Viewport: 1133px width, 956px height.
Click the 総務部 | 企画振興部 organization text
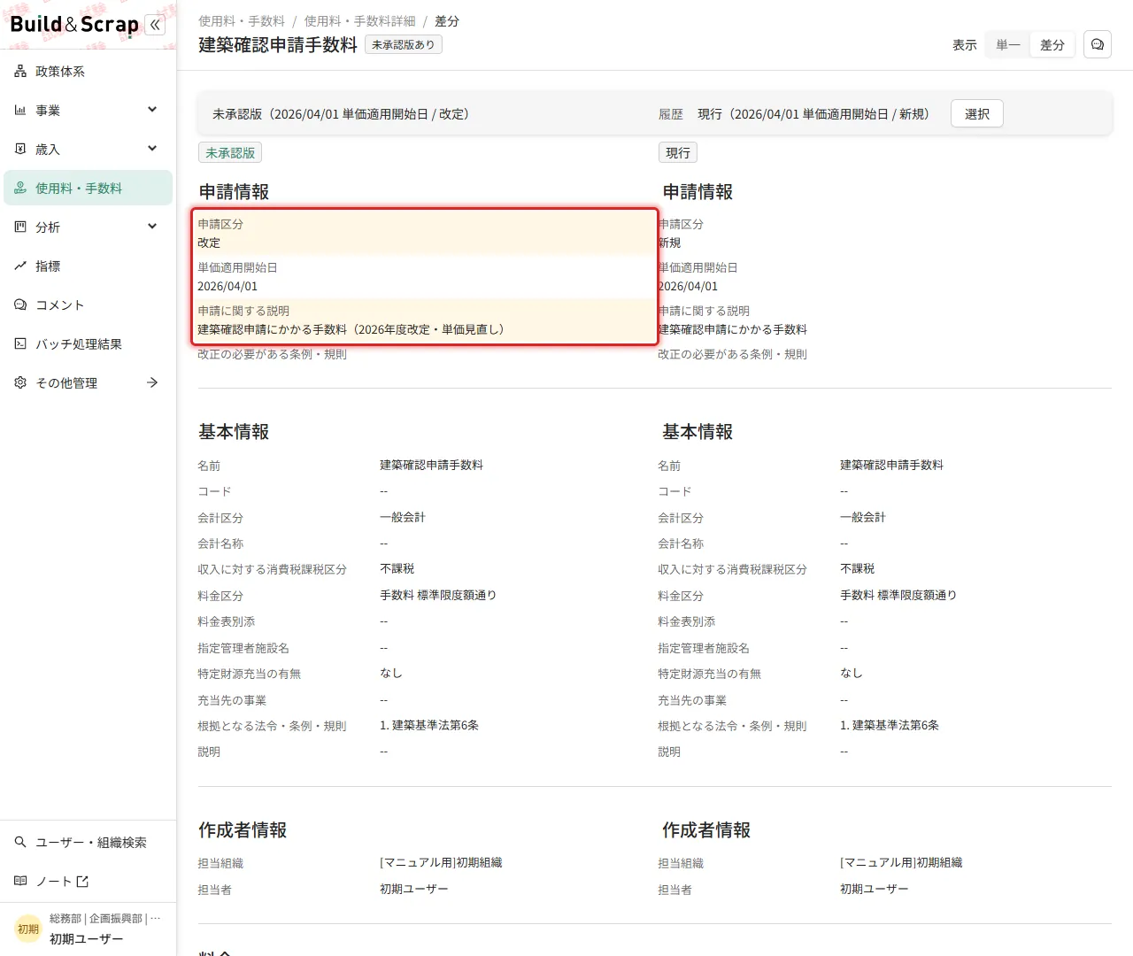(x=105, y=919)
